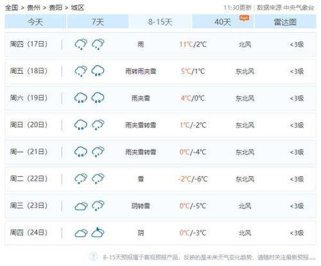Select the 周五 (18日) date label
The image size is (321, 266).
[x=29, y=71]
